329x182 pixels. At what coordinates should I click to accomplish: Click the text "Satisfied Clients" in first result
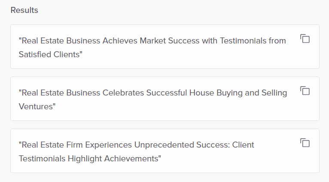click(x=49, y=55)
